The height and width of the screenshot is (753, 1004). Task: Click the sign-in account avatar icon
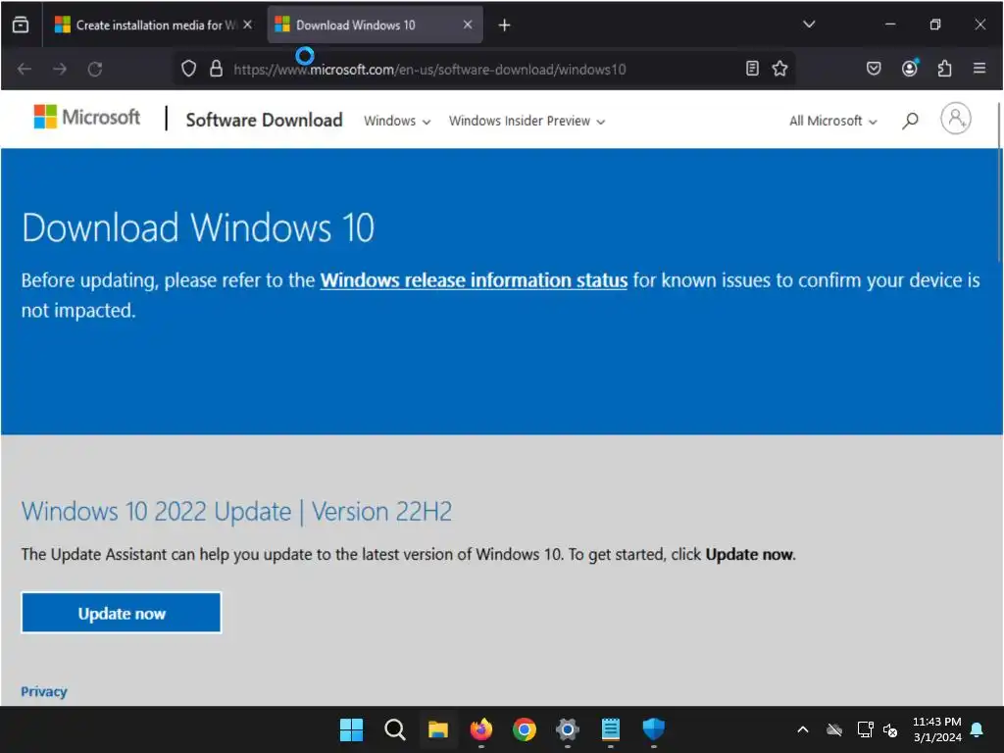pos(955,119)
